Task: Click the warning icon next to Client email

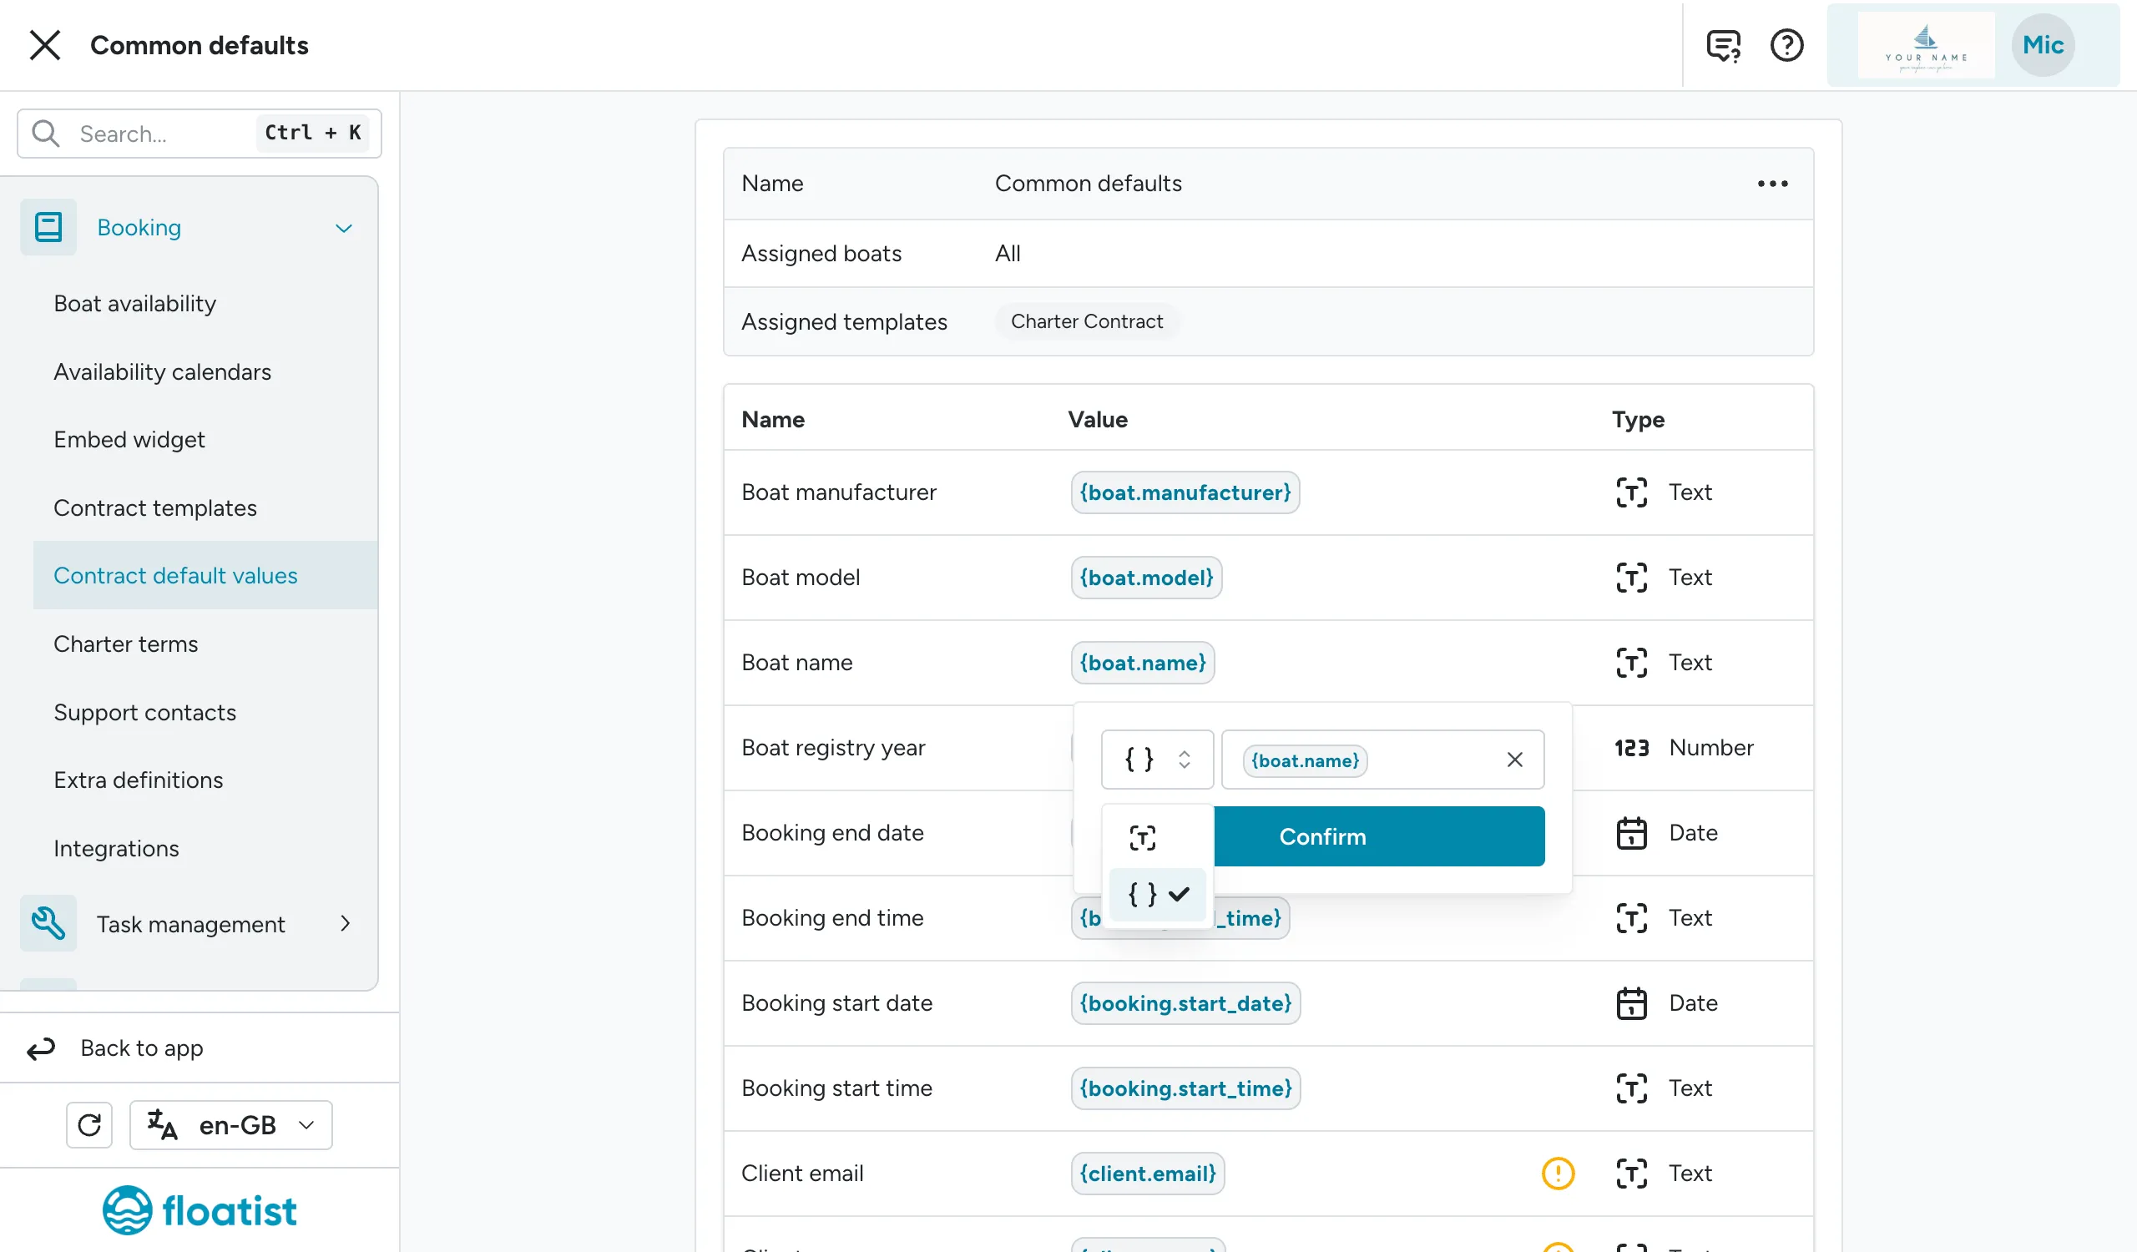Action: 1558,1174
